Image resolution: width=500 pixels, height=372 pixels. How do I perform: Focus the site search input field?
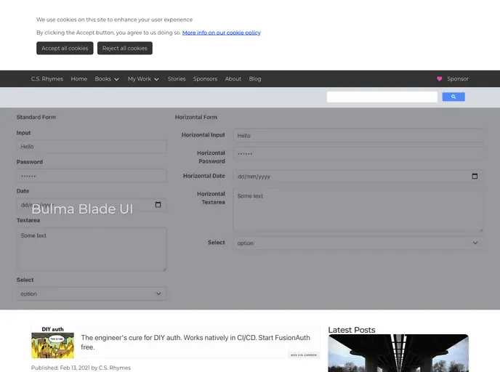point(382,97)
